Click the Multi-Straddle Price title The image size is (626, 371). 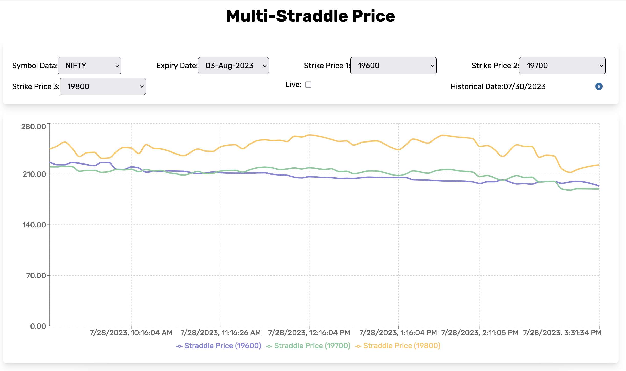point(311,16)
